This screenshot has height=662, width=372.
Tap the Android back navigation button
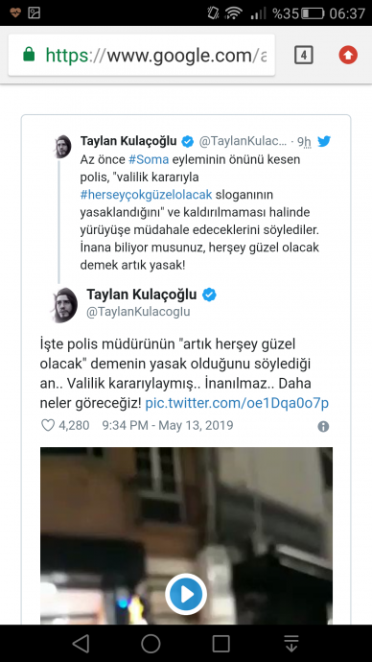[81, 644]
